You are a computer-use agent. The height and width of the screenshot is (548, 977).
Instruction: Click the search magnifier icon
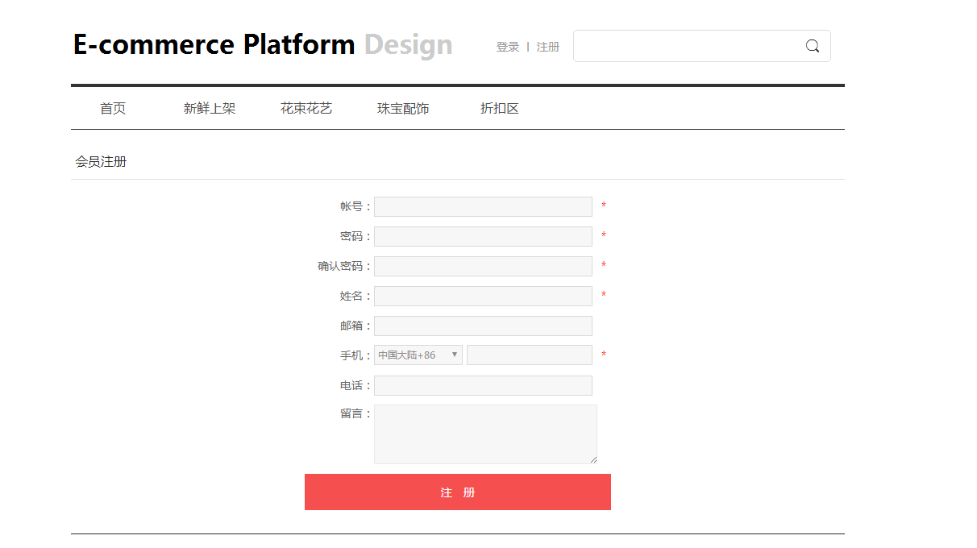pos(813,46)
